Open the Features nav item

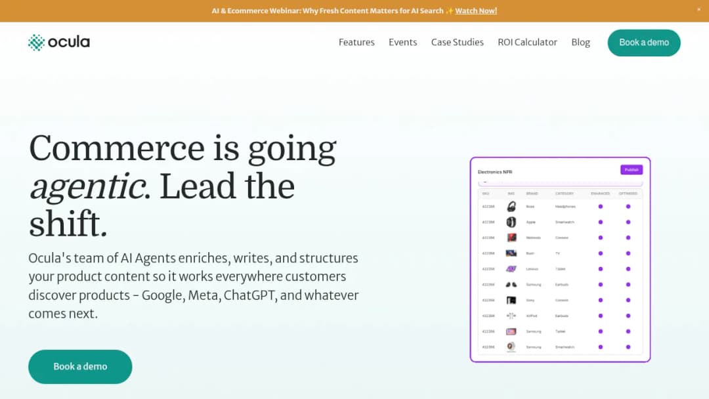356,42
